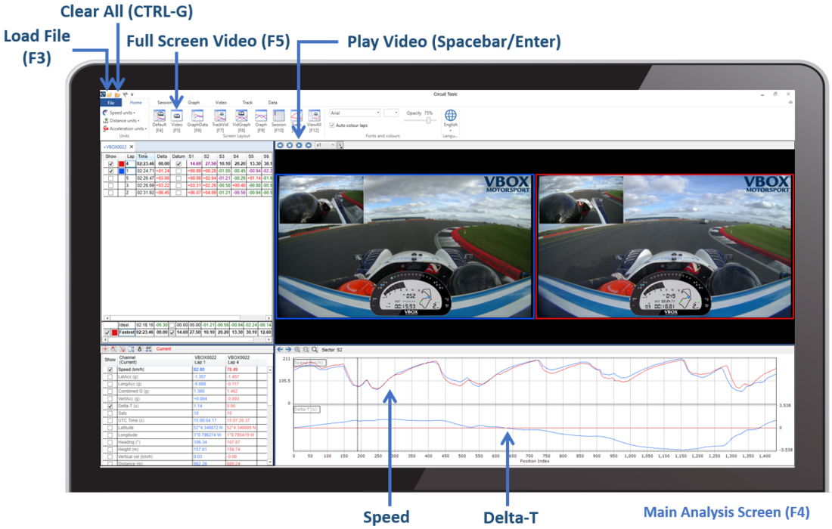Uncheck the Speed (km/h) channel

click(110, 370)
